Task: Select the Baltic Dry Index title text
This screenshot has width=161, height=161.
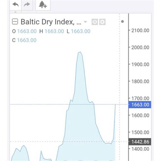Action: click(x=51, y=22)
